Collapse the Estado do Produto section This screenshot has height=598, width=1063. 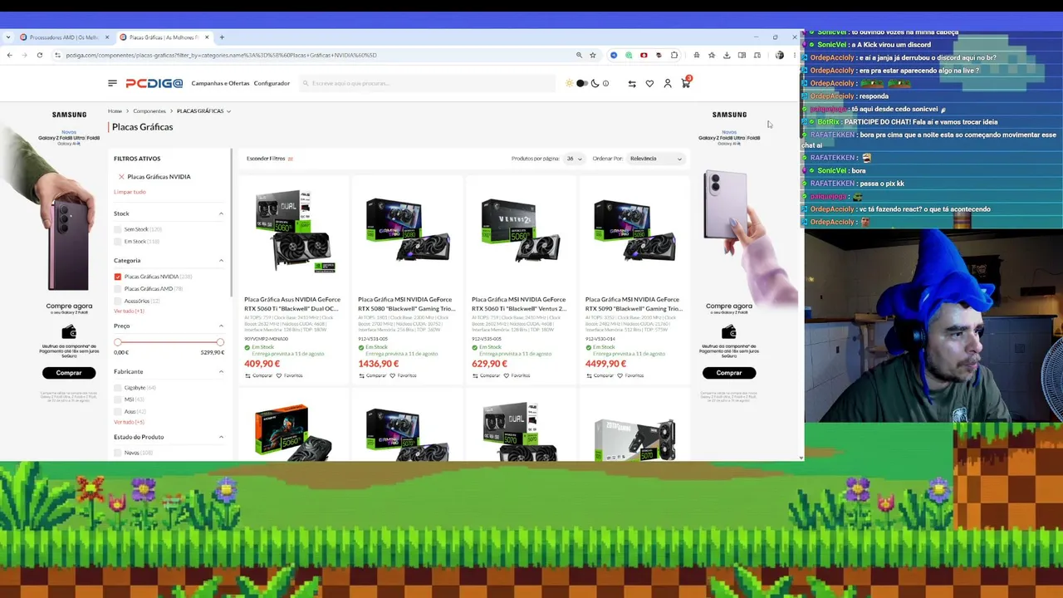click(221, 437)
